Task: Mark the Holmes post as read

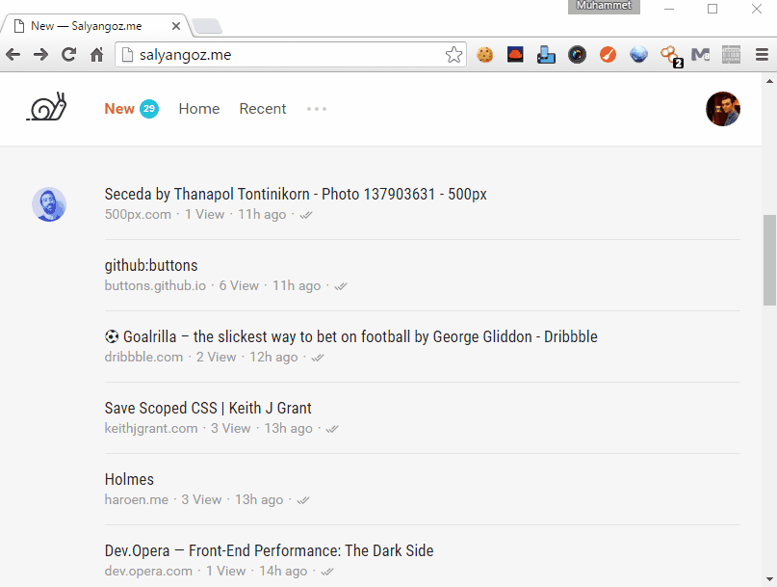Action: point(302,500)
